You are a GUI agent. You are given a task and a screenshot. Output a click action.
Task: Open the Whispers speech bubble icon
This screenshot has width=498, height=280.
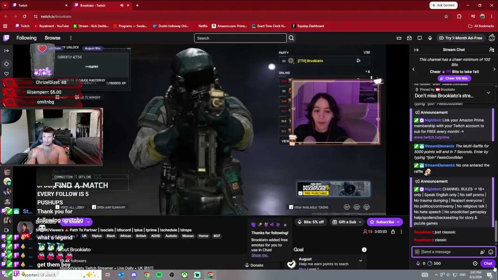[x=419, y=38]
